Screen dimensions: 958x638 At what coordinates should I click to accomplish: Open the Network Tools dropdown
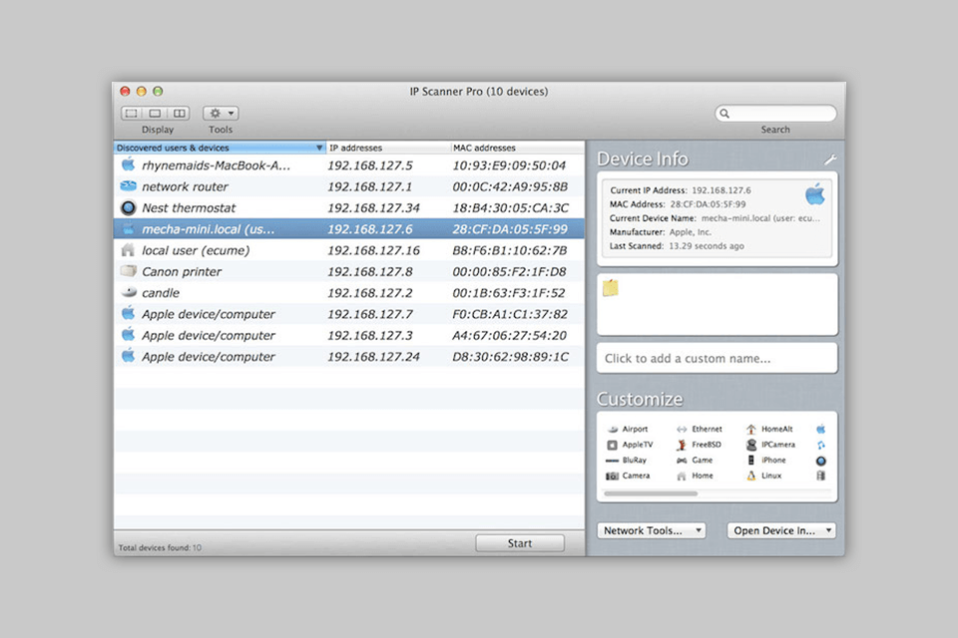coord(651,530)
